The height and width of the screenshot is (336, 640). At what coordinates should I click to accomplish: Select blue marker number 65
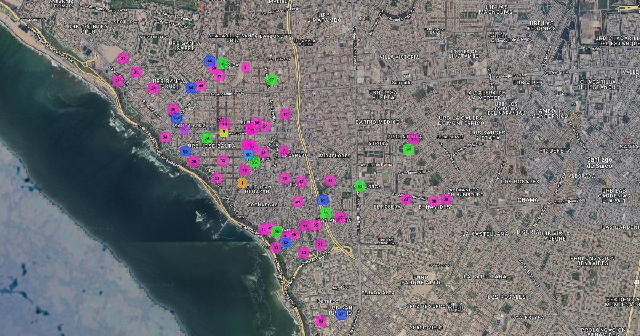(x=186, y=151)
